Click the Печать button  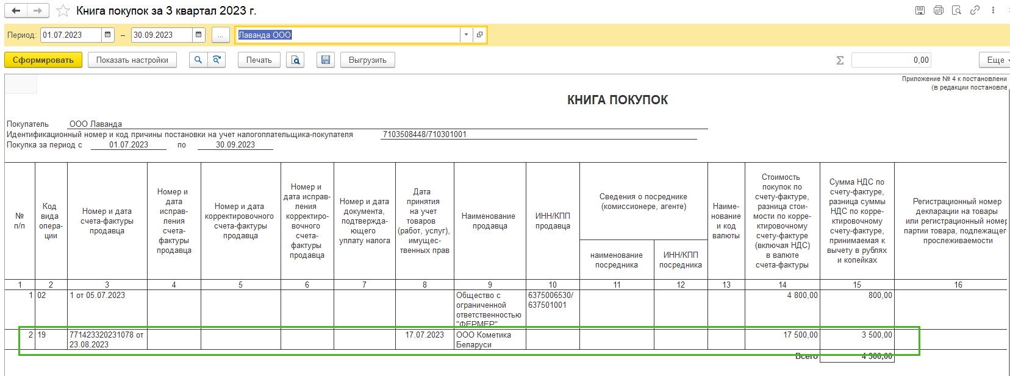tap(259, 60)
